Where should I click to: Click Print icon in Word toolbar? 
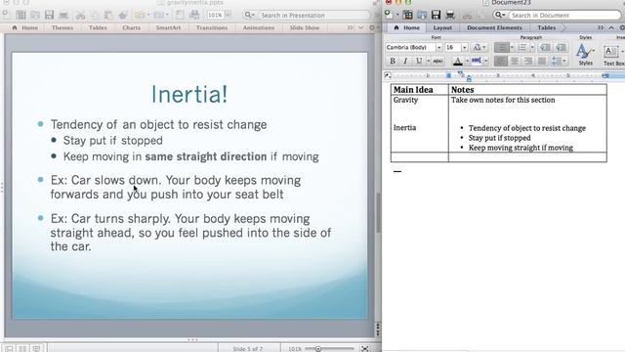[x=450, y=16]
